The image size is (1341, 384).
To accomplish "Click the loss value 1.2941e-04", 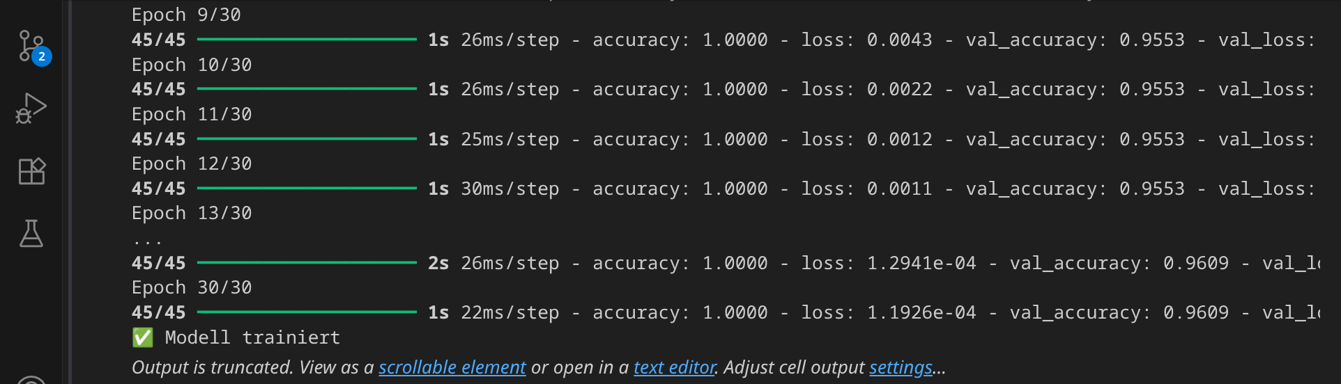I will (x=921, y=263).
